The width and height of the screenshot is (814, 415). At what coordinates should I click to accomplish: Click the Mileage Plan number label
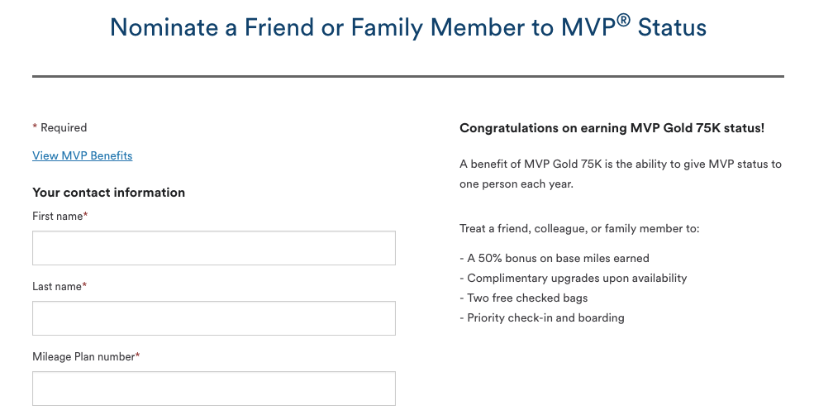[x=83, y=356]
